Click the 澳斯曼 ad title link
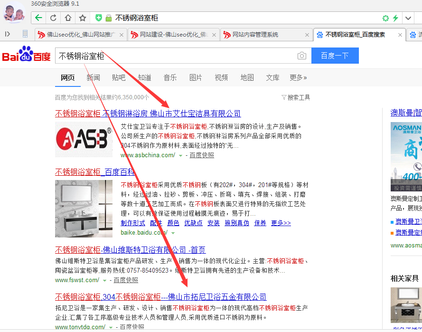 coord(406,113)
